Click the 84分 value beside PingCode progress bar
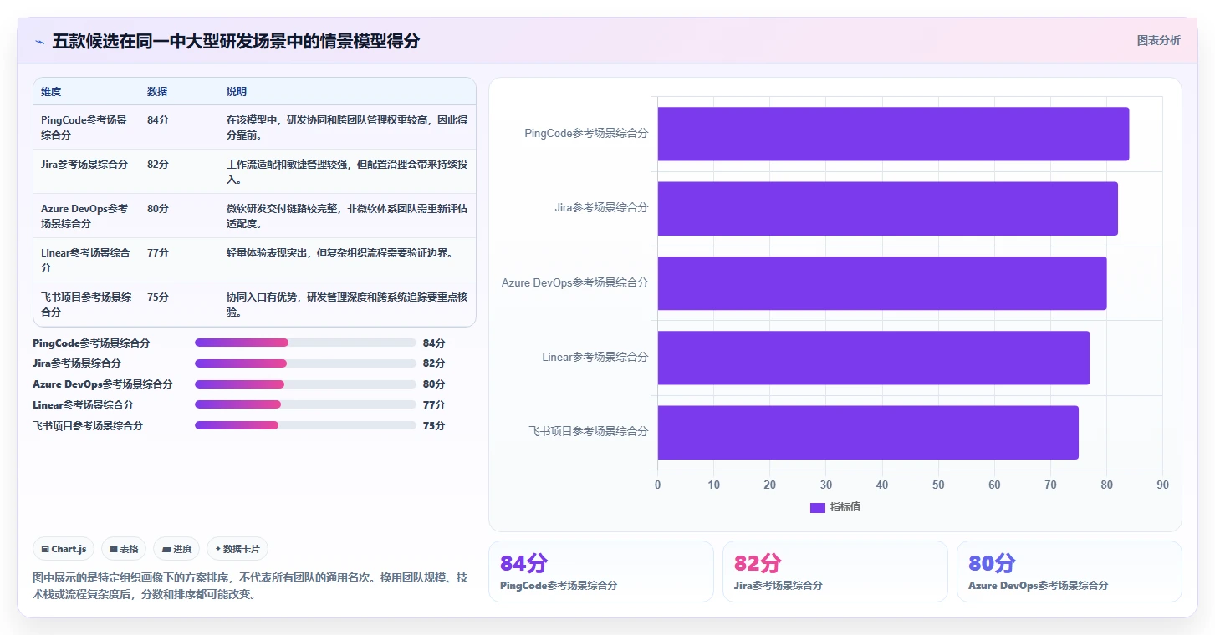The height and width of the screenshot is (635, 1215). pos(434,343)
